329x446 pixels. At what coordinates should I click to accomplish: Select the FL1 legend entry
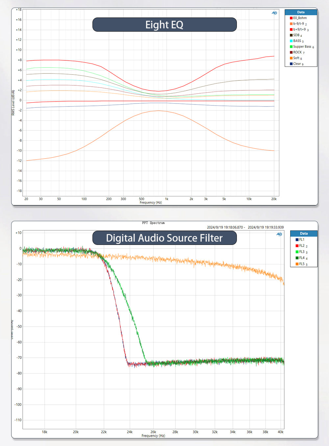302,240
